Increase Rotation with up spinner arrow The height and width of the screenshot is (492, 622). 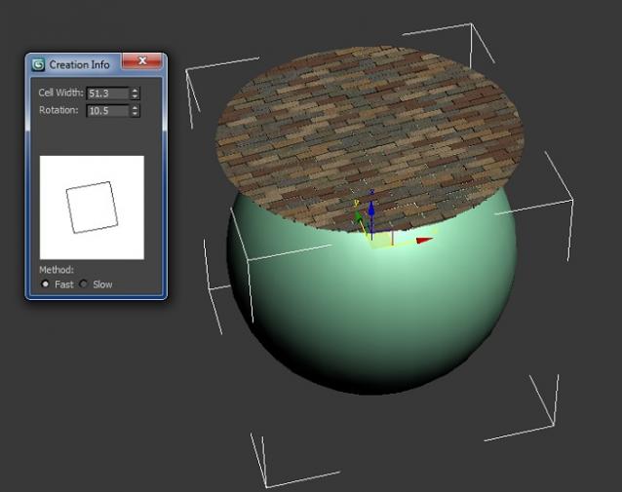coord(135,107)
